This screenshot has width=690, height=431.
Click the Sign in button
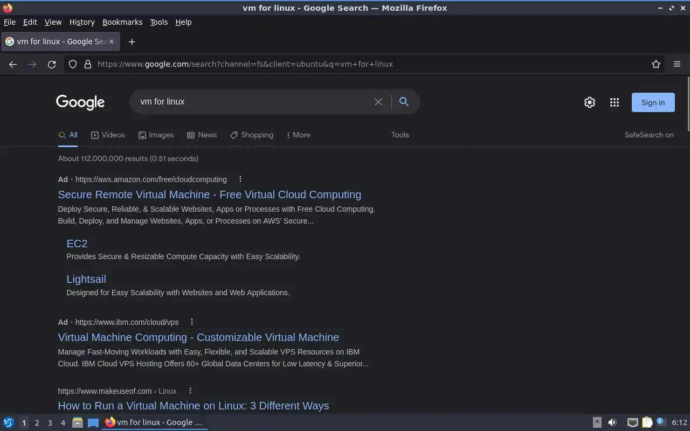653,102
